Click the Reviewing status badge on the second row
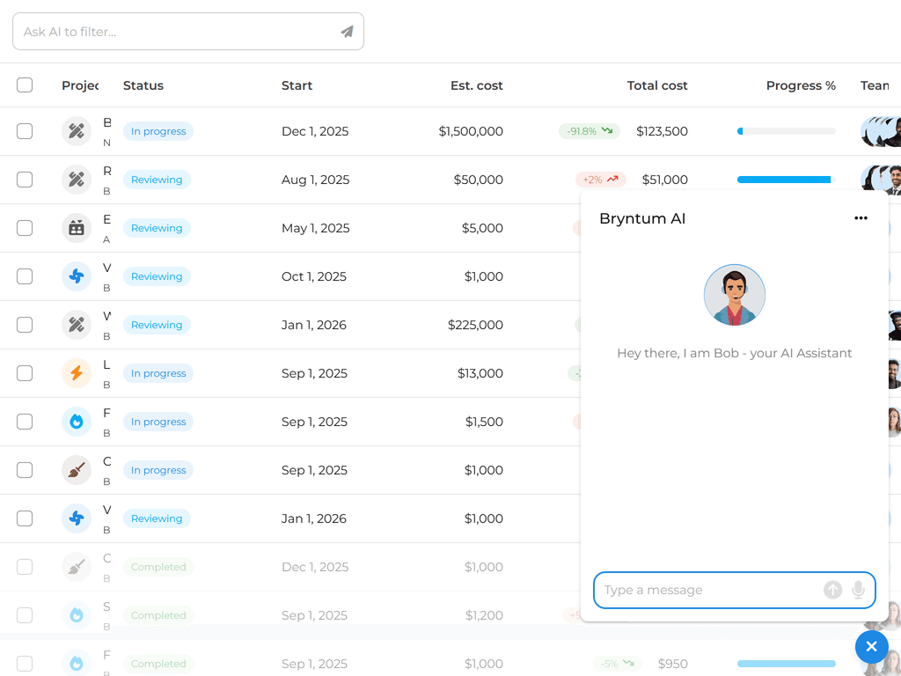Image resolution: width=901 pixels, height=676 pixels. click(157, 179)
